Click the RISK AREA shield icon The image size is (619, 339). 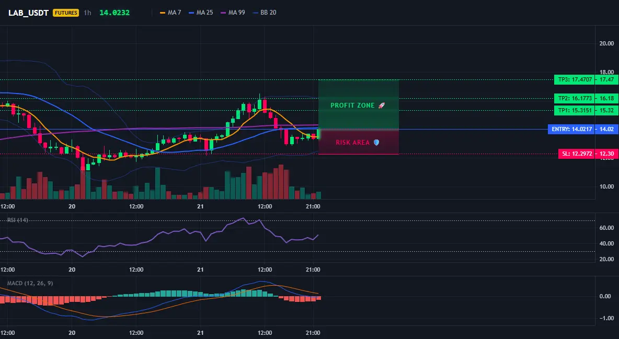click(376, 143)
